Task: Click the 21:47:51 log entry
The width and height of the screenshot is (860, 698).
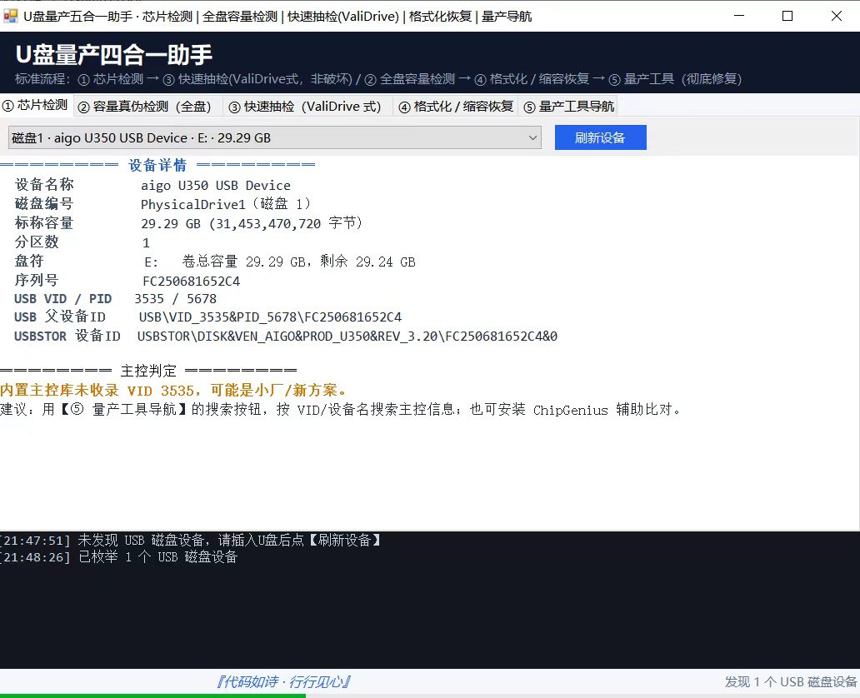Action: coord(191,541)
